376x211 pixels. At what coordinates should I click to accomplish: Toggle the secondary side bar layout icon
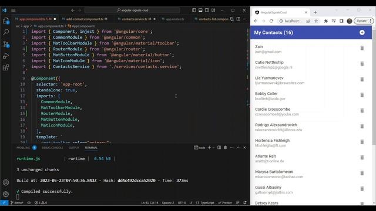click(x=207, y=10)
